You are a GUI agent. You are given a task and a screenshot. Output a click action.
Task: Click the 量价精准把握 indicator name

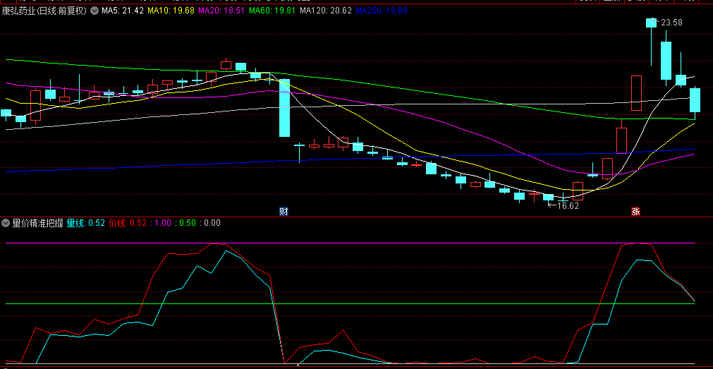pyautogui.click(x=38, y=223)
